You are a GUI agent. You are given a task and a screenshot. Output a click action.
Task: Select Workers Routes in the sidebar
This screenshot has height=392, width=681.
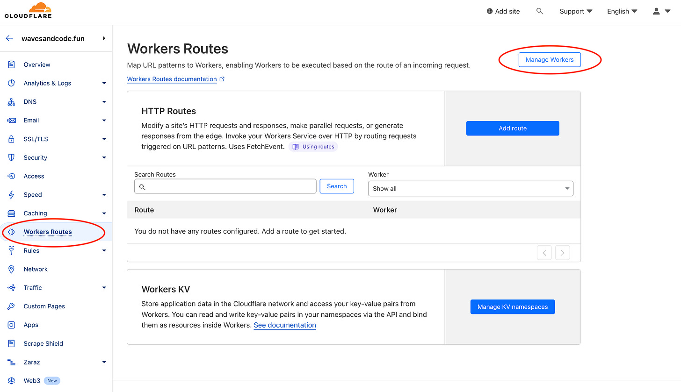pos(47,232)
